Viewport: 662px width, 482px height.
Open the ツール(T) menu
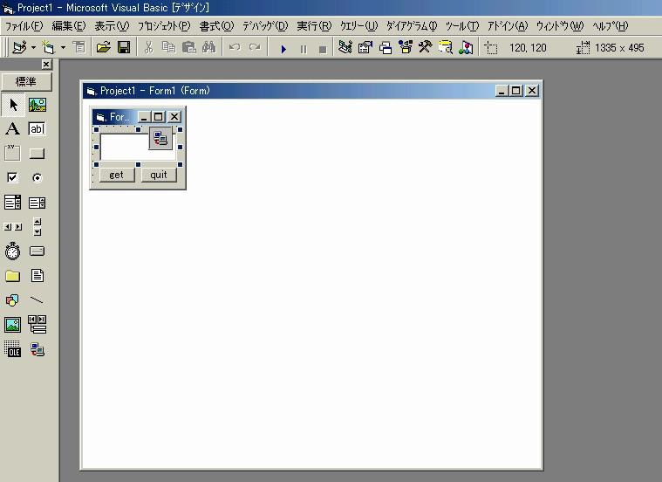click(x=462, y=26)
